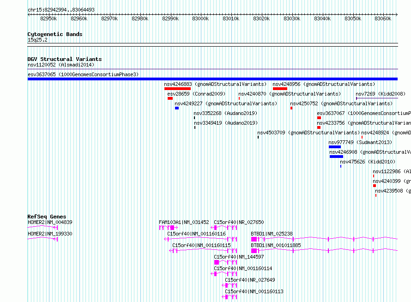Open nsv4248956 gnomAD variant label
The width and height of the screenshot is (411, 302).
click(324, 84)
